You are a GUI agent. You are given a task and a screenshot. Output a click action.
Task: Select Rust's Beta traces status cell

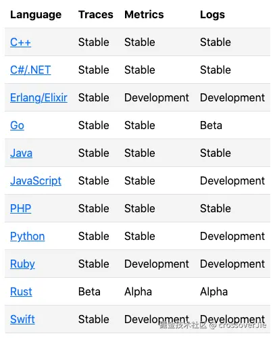click(x=89, y=291)
